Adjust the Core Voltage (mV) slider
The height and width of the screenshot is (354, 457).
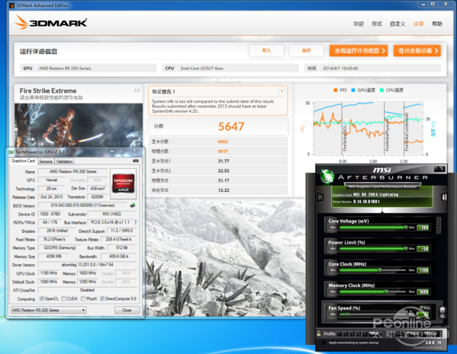coord(373,228)
